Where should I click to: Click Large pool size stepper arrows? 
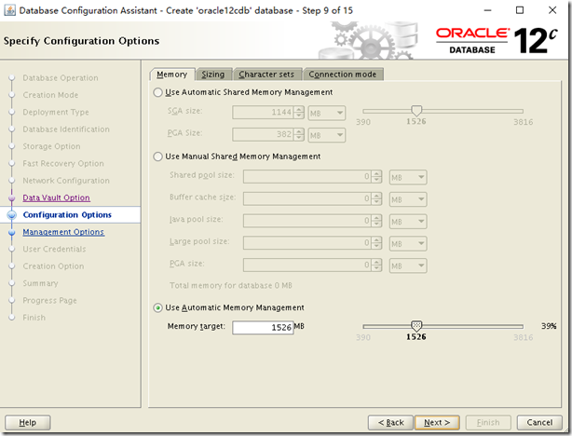click(x=377, y=243)
